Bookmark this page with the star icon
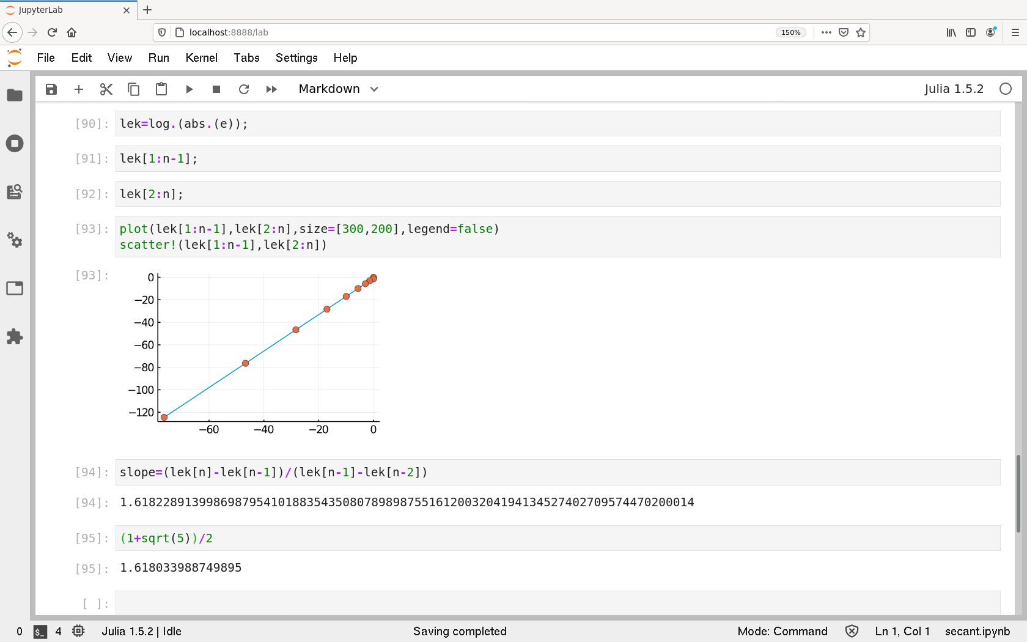This screenshot has width=1027, height=642. 861,32
